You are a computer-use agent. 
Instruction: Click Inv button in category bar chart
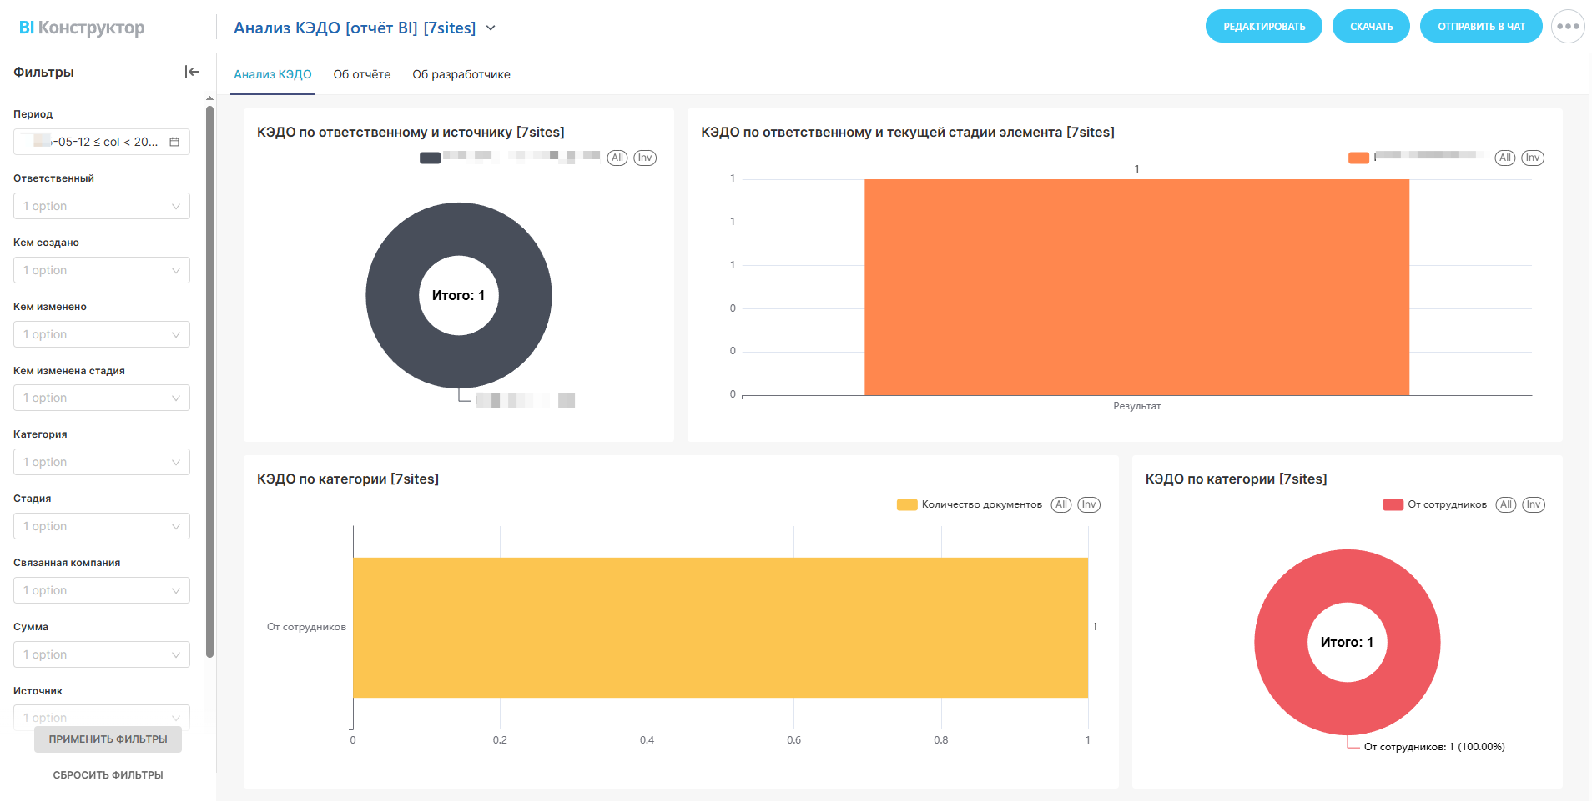1088,504
